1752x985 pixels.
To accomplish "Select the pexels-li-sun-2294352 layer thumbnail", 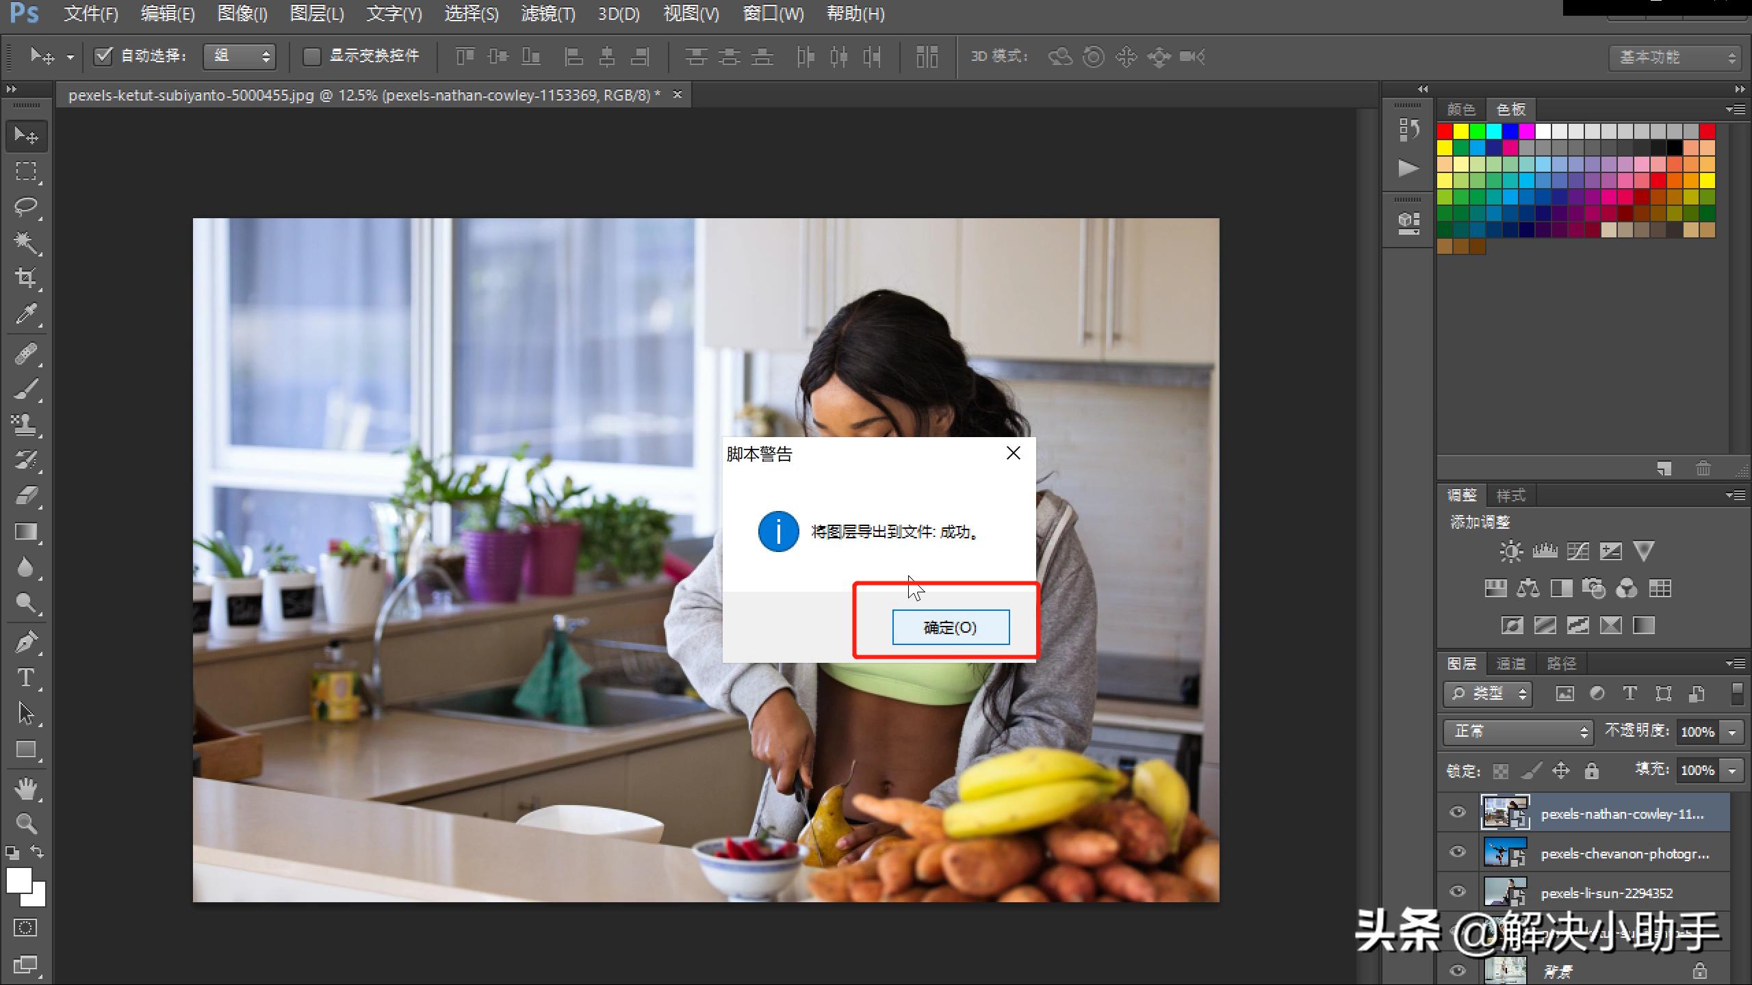I will click(1504, 892).
